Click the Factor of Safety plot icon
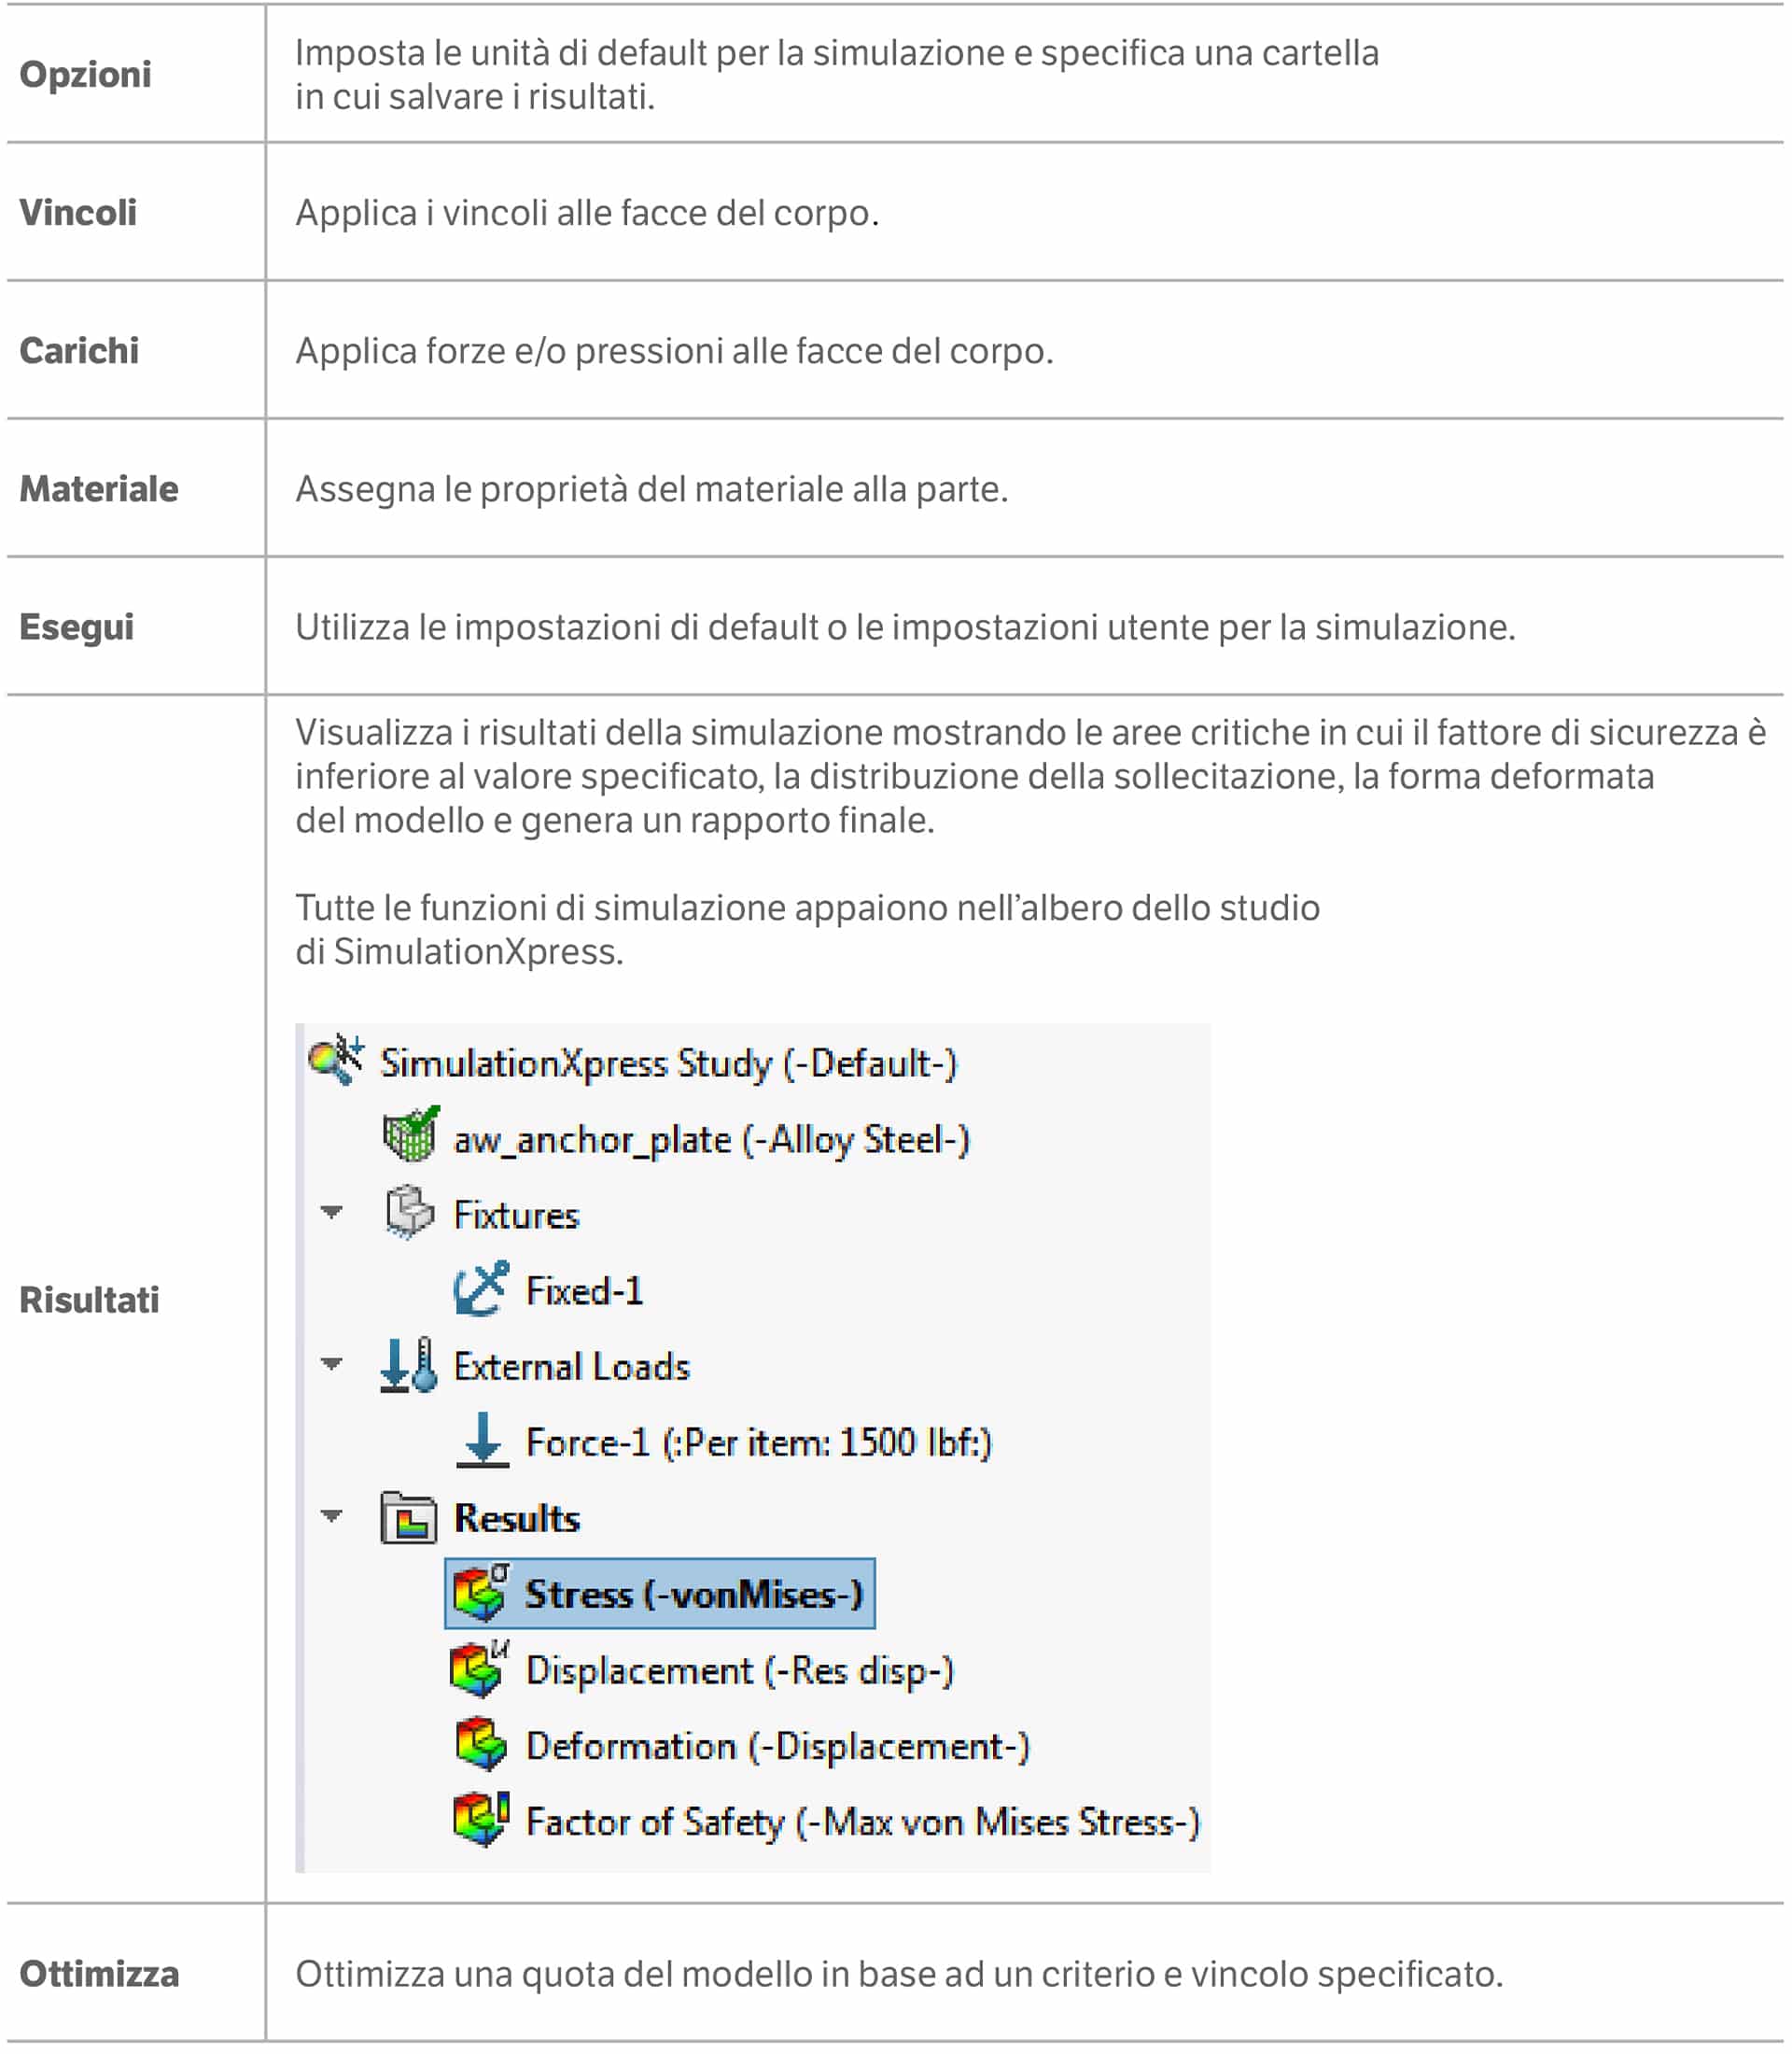 pos(481,1821)
